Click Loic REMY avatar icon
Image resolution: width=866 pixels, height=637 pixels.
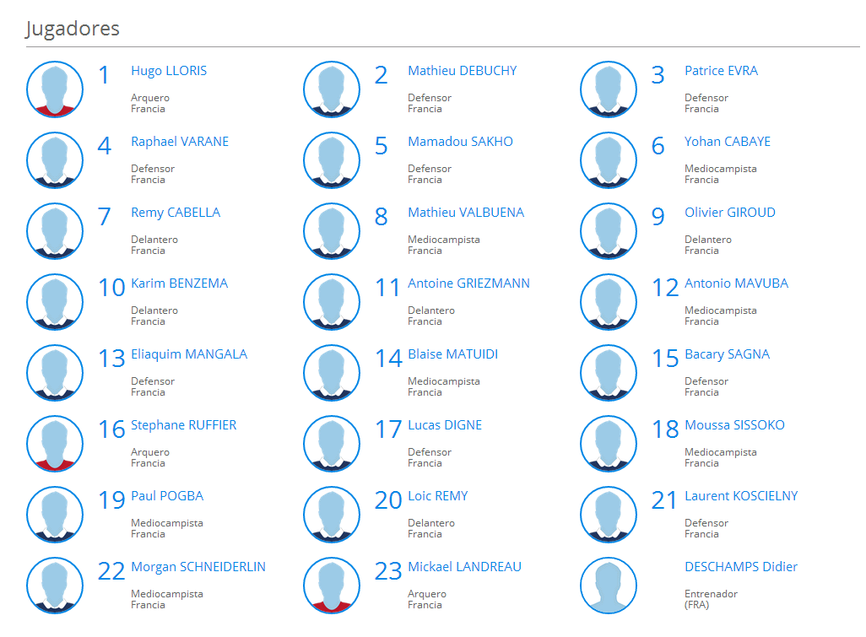(332, 515)
